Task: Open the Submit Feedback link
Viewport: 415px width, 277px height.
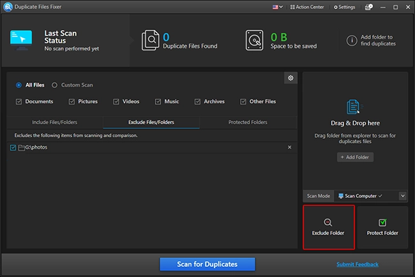Action: (x=358, y=264)
